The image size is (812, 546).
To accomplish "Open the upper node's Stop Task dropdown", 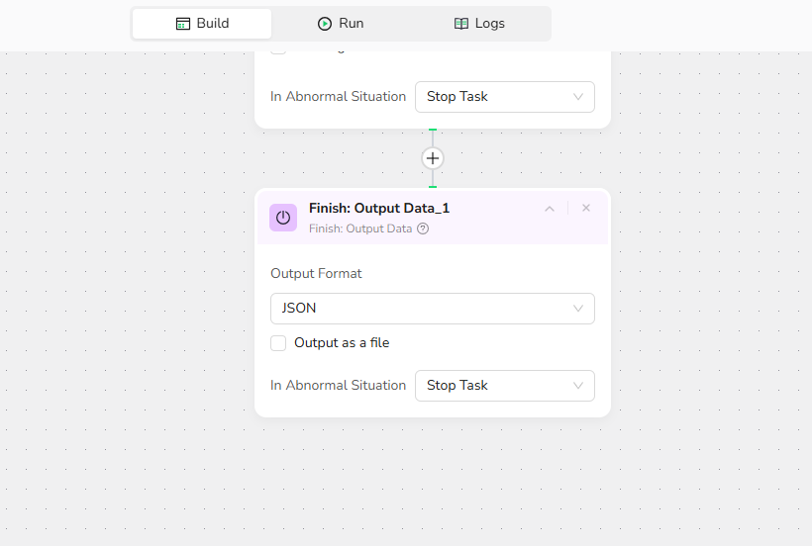I will (505, 97).
